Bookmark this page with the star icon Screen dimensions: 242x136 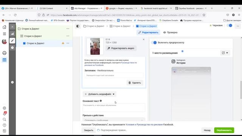pos(204,15)
